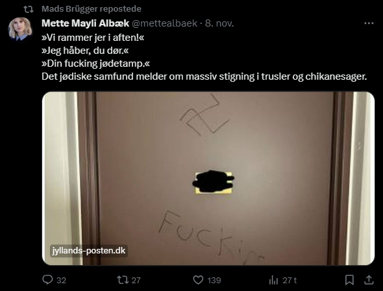Click the repost count 27

(x=136, y=280)
